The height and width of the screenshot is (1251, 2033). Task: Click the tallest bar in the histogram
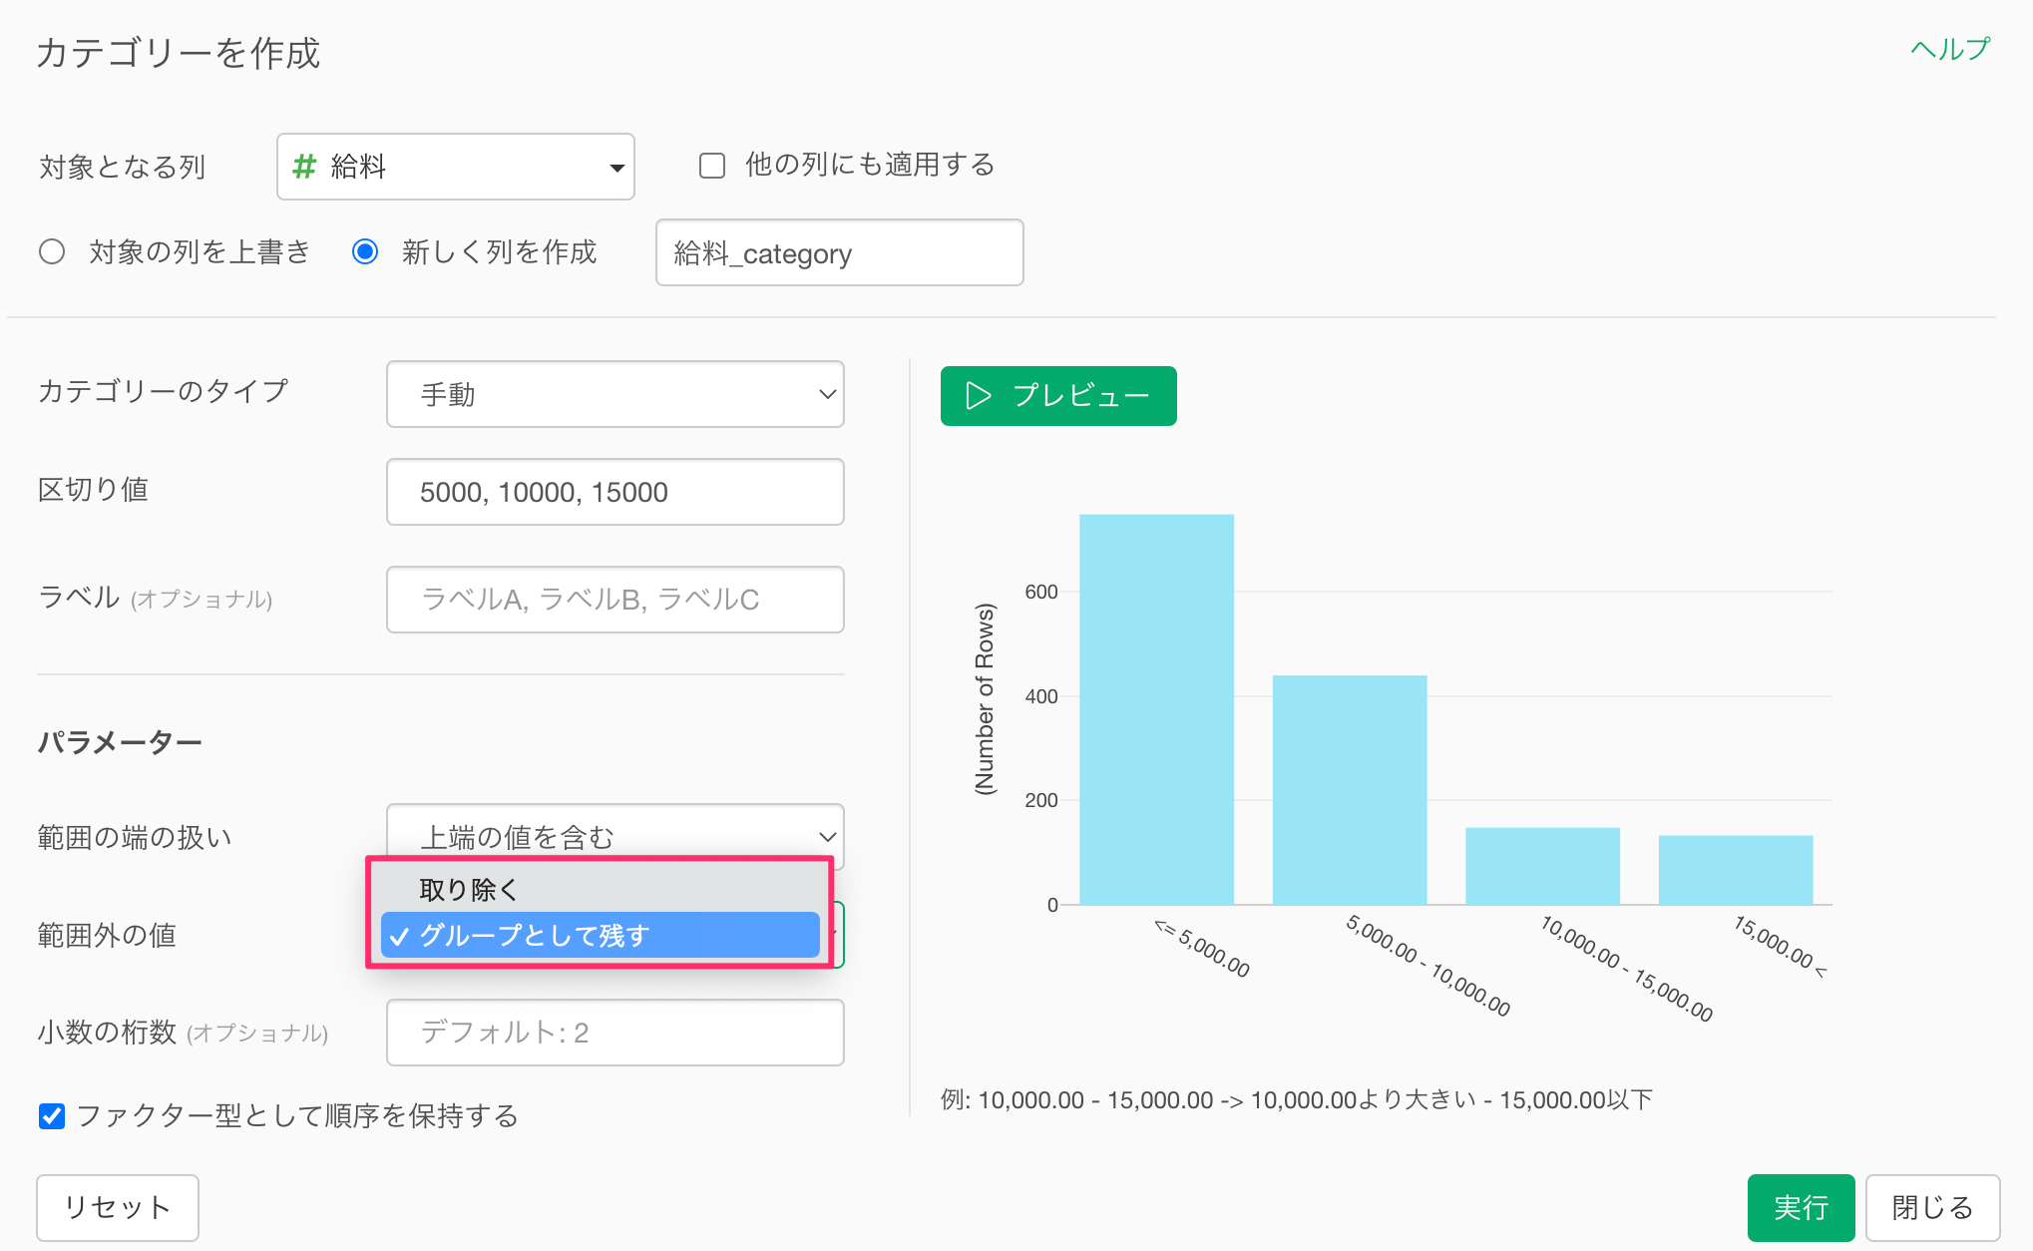point(1156,708)
